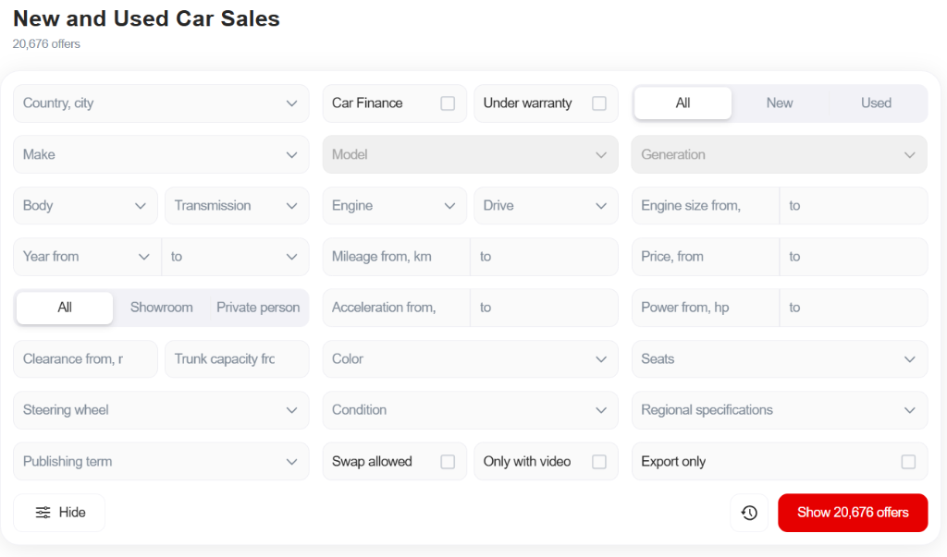The image size is (947, 557).
Task: Open the Country, city dropdown
Action: coord(161,103)
